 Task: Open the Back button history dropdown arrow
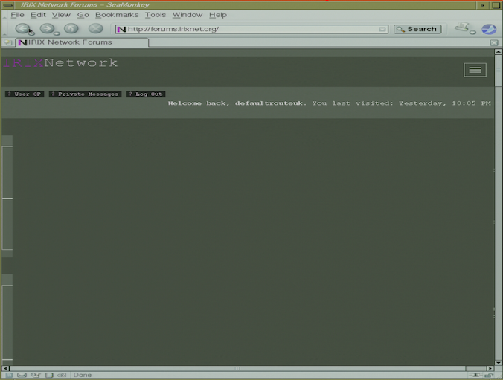click(x=32, y=33)
